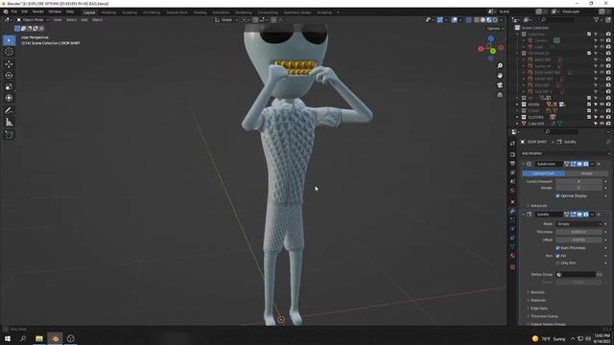The height and width of the screenshot is (345, 614).
Task: Switch to the Sculpting workspace tab
Action: [x=130, y=12]
